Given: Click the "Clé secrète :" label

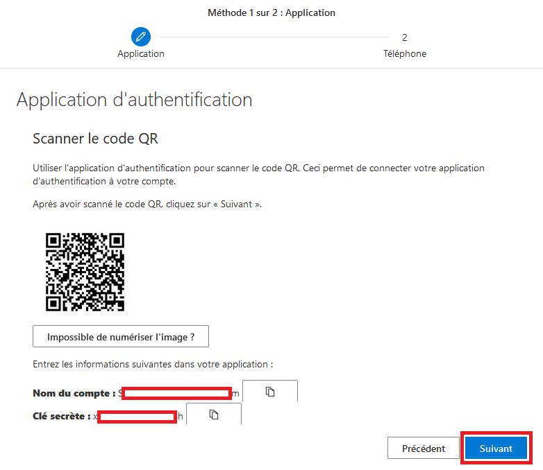Looking at the screenshot, I should (62, 416).
